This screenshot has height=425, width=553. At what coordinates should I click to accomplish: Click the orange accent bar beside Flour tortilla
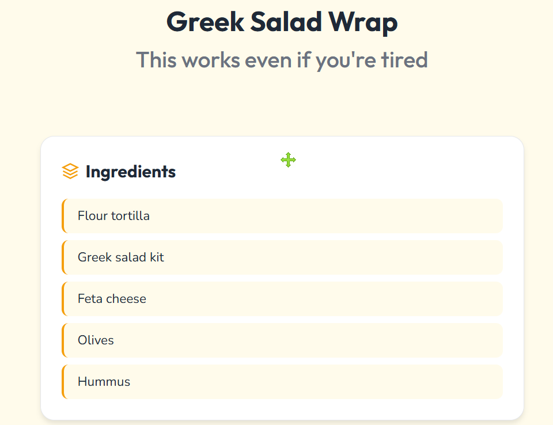click(x=63, y=216)
